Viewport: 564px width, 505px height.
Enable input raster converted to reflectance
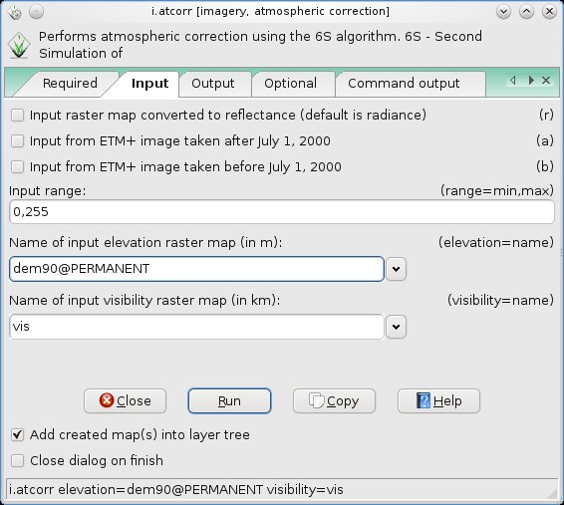tap(17, 116)
